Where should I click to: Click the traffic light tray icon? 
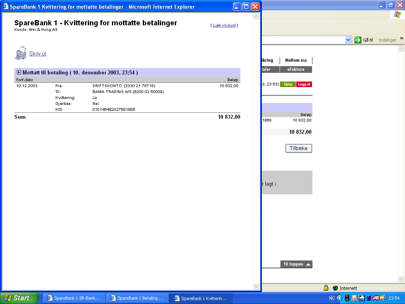347,298
